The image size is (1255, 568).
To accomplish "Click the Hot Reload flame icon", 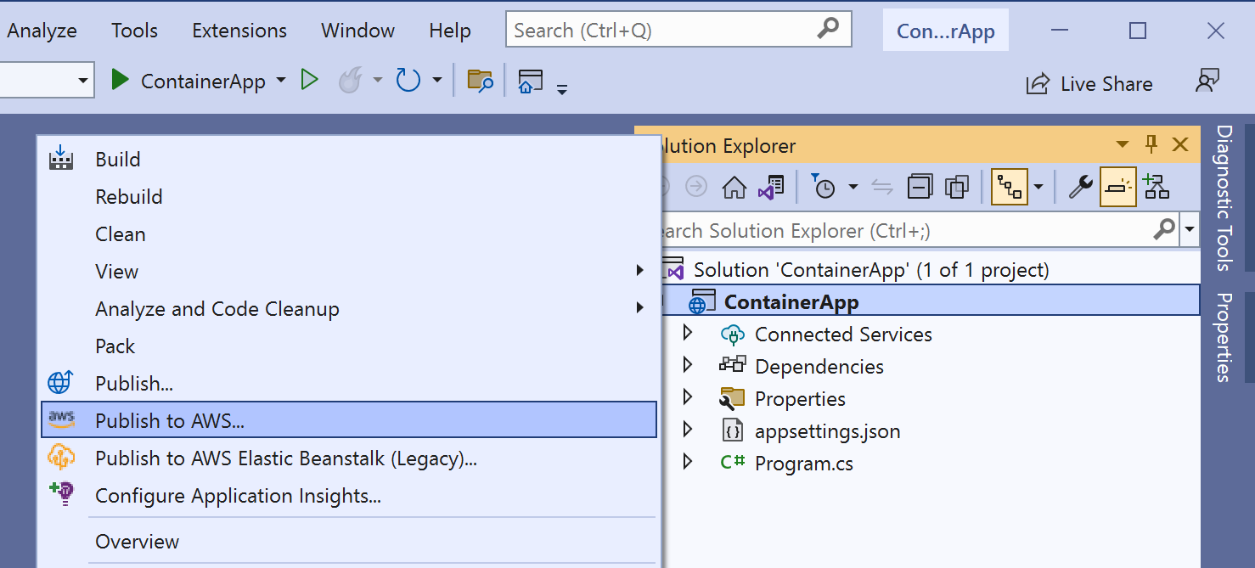I will click(x=351, y=81).
